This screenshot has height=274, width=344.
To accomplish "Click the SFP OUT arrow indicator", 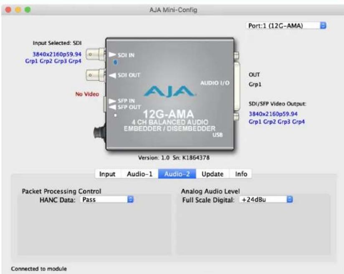I will [x=112, y=107].
